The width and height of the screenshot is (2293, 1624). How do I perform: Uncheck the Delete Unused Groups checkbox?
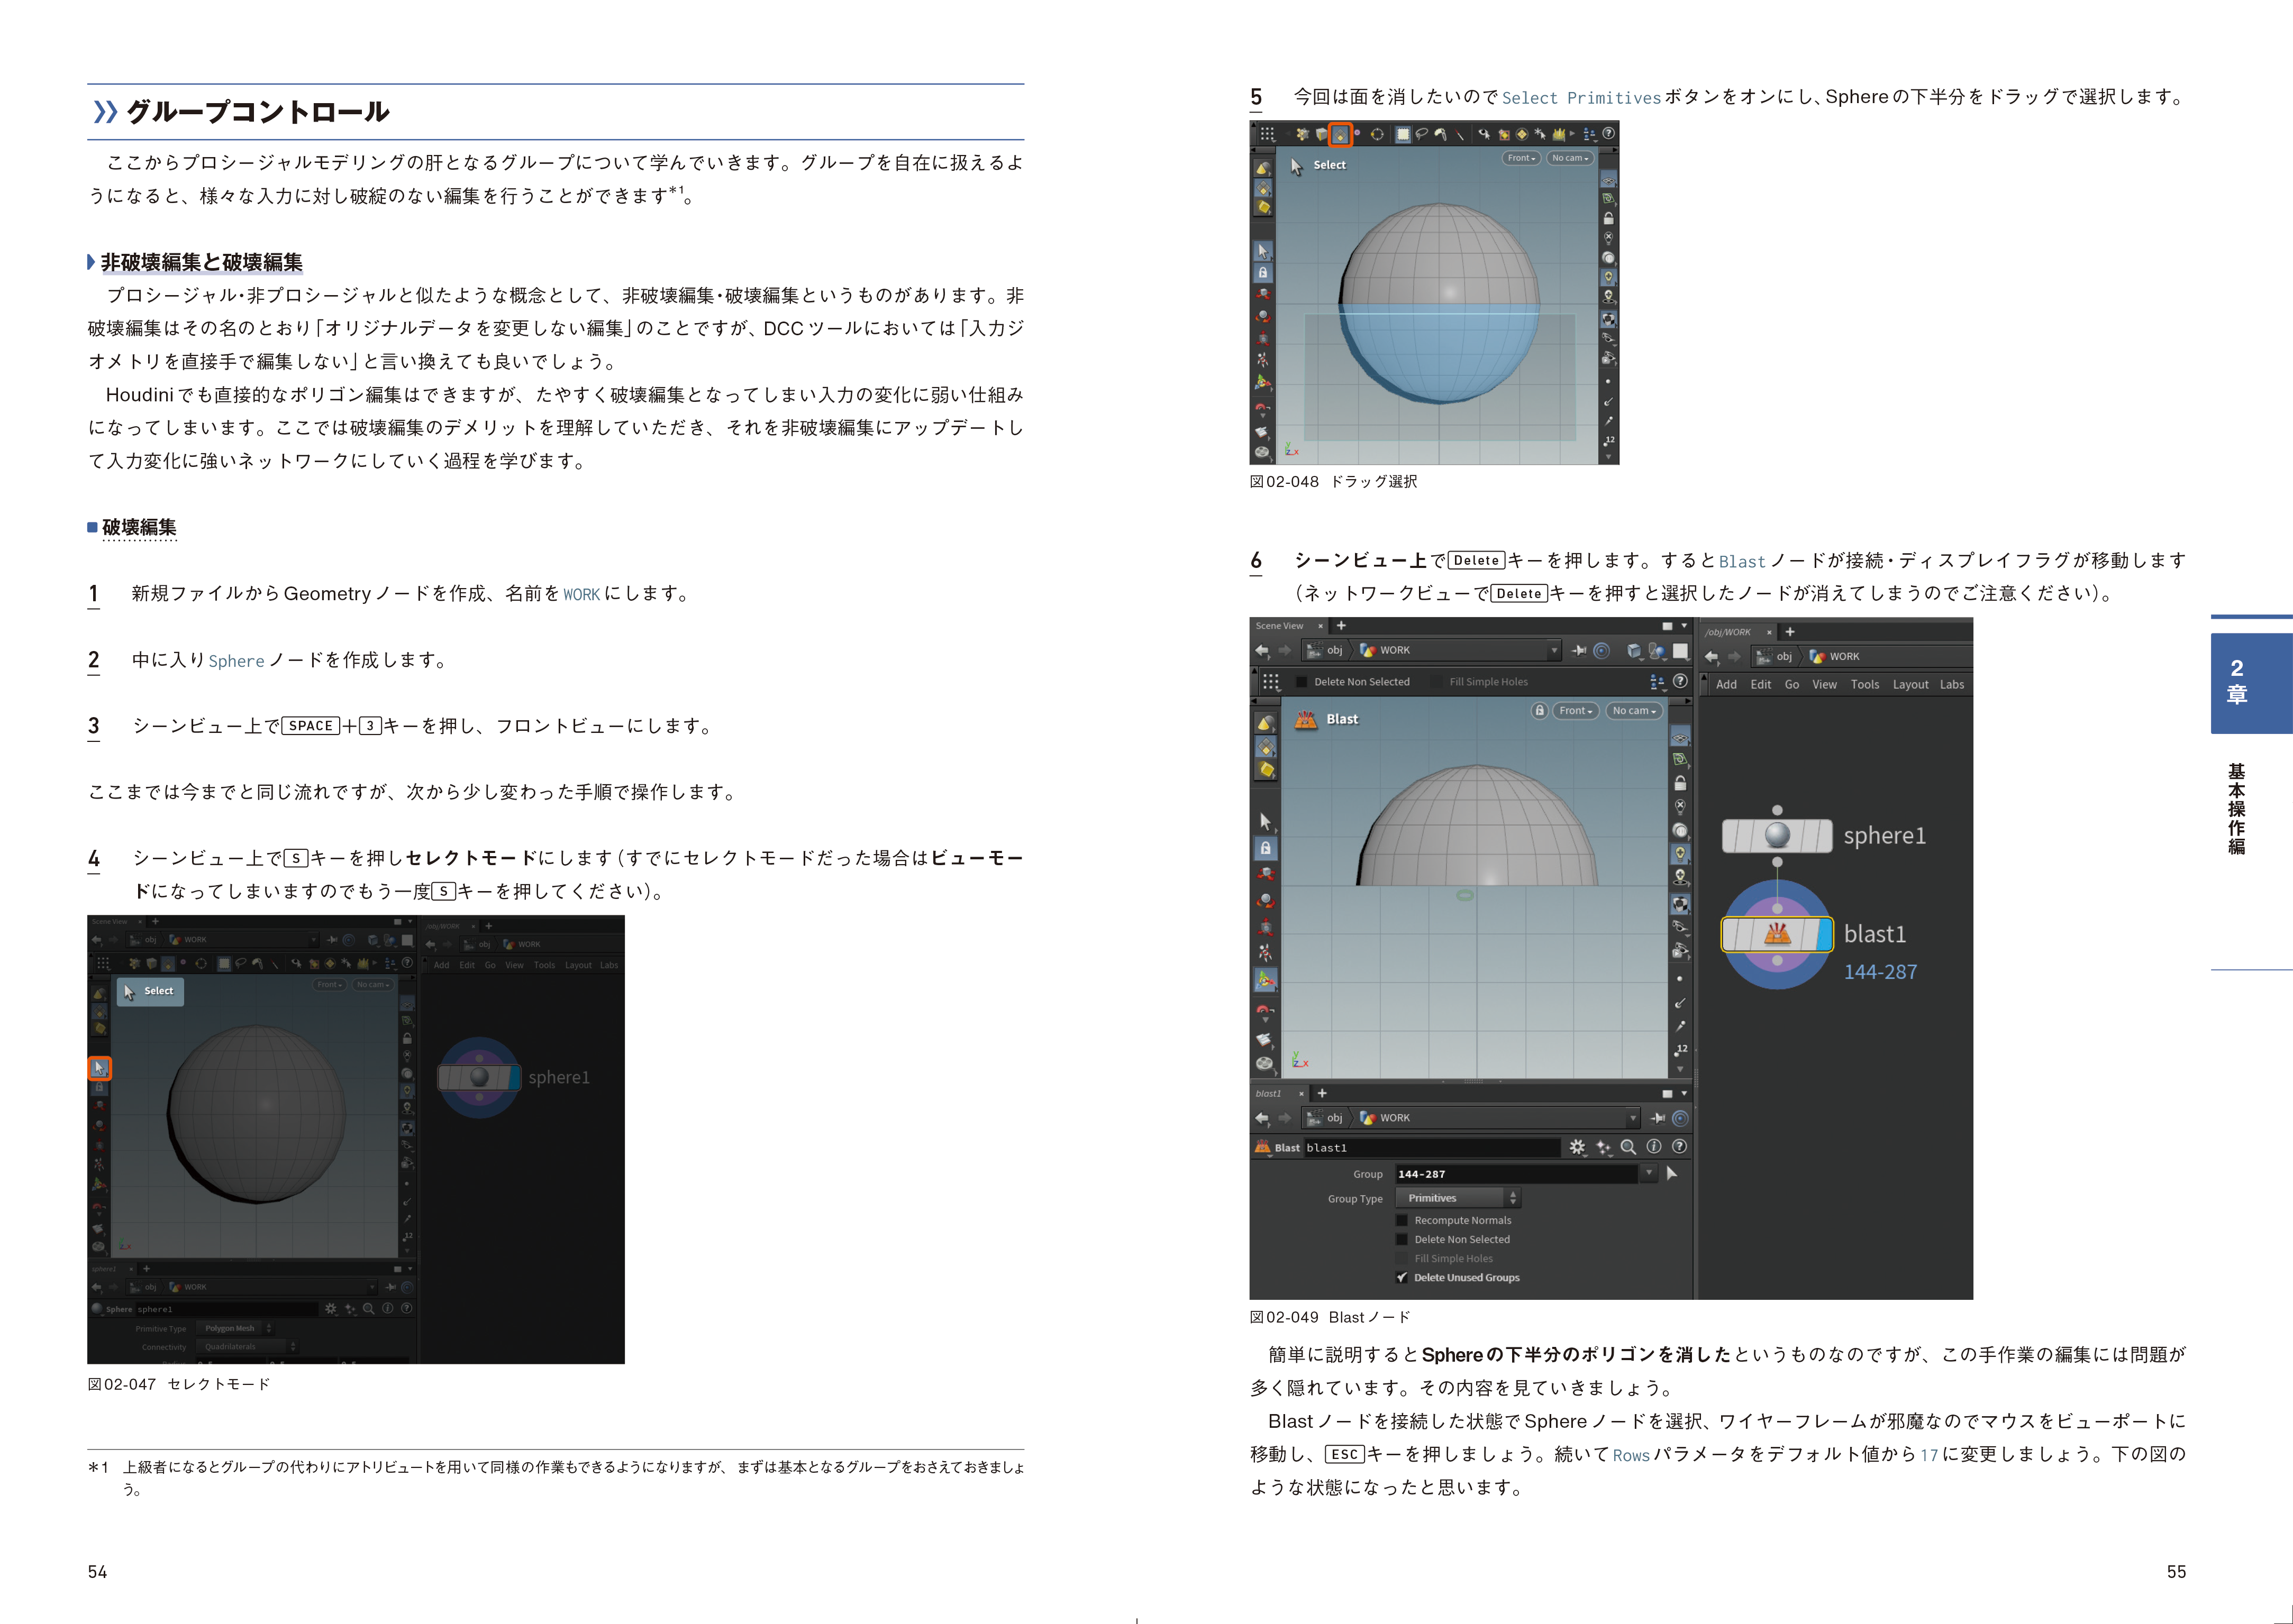click(1402, 1277)
